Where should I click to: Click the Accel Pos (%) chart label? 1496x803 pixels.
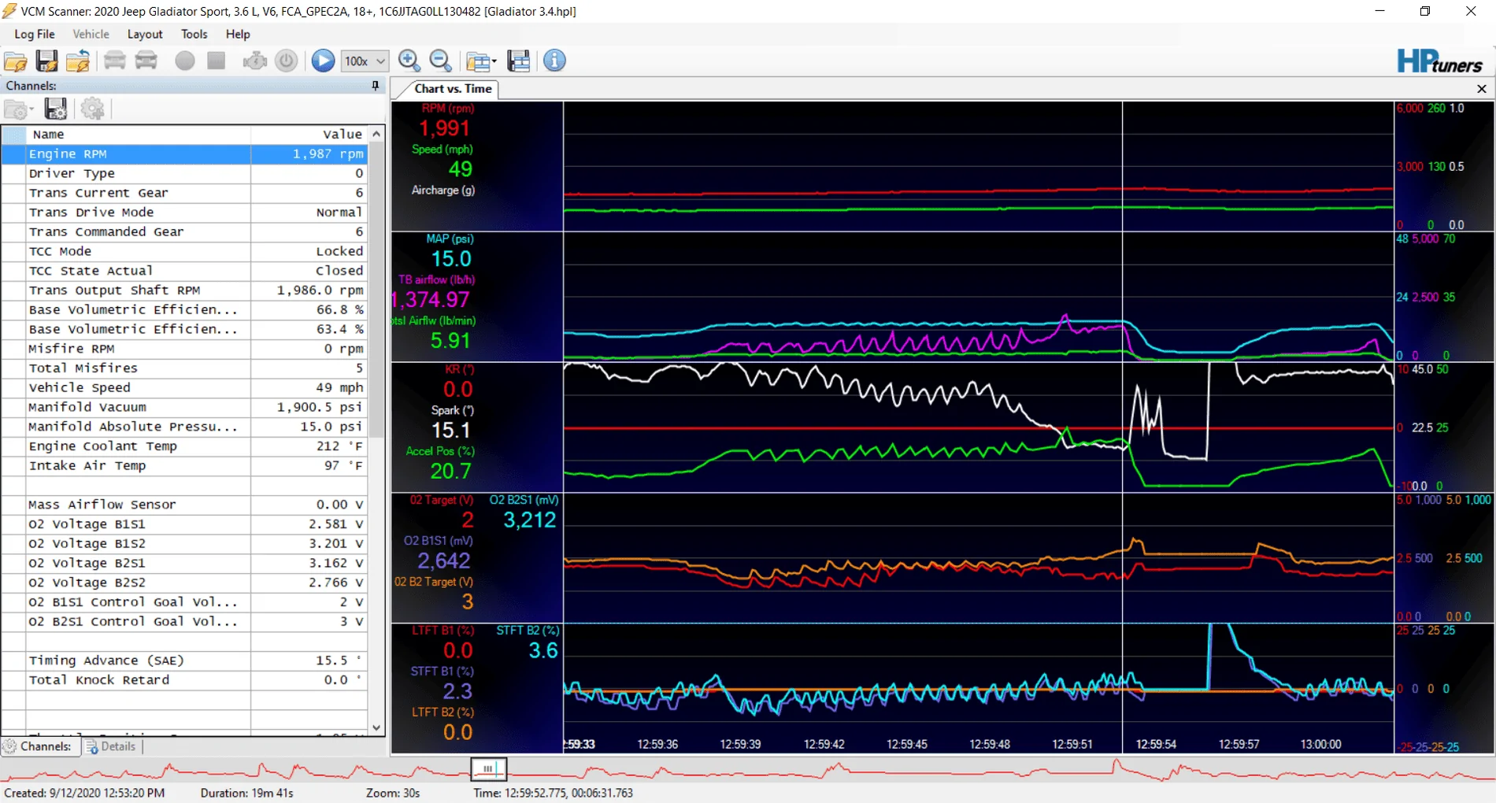[x=440, y=451]
